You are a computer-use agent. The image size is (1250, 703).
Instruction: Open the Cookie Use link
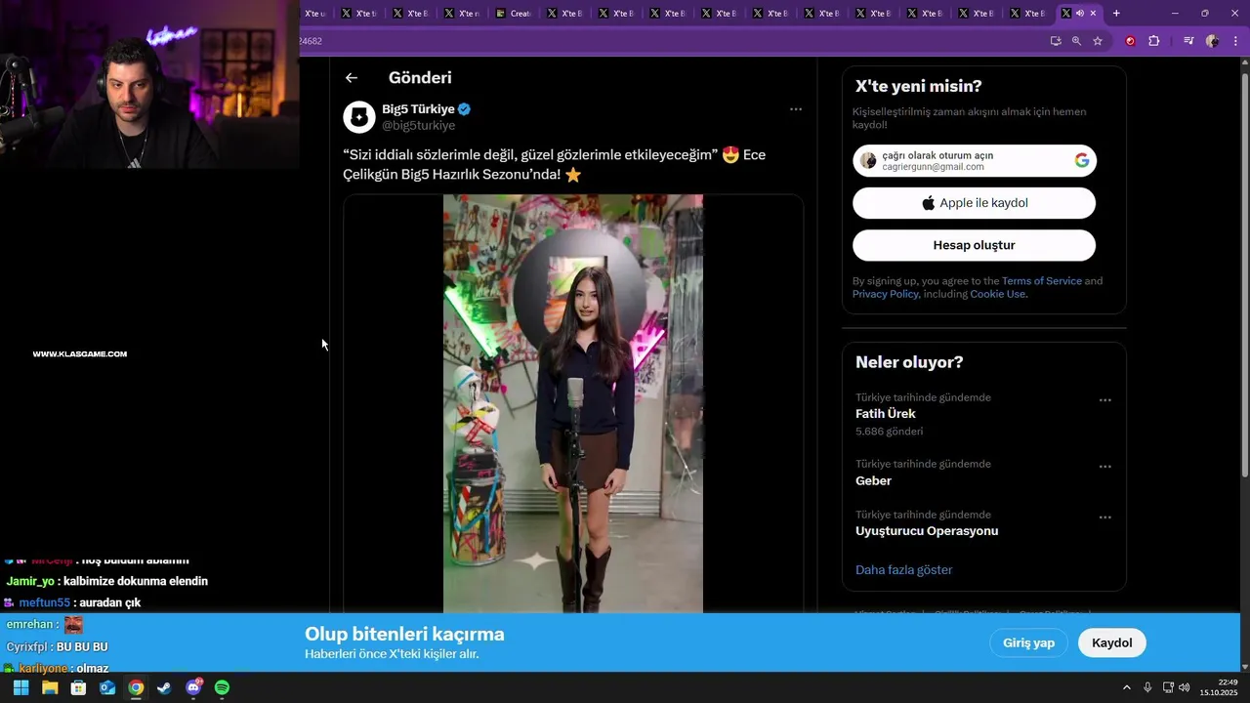pyautogui.click(x=997, y=294)
